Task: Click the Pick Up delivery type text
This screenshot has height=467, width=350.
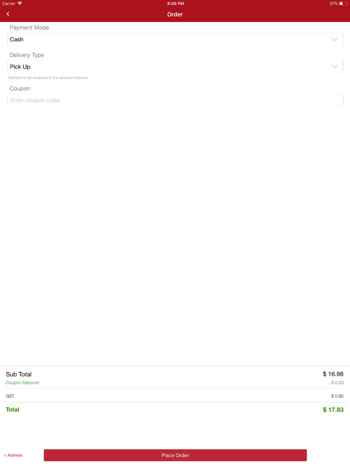Action: pos(20,67)
